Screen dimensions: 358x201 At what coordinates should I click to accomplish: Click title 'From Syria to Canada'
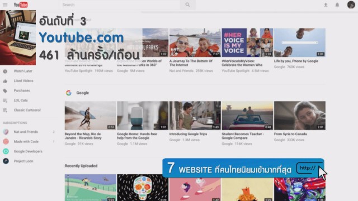click(x=290, y=134)
